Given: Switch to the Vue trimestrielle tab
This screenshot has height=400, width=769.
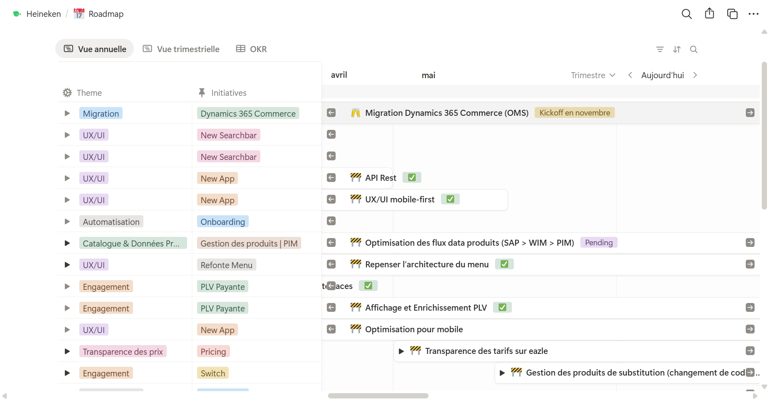Looking at the screenshot, I should pyautogui.click(x=181, y=49).
